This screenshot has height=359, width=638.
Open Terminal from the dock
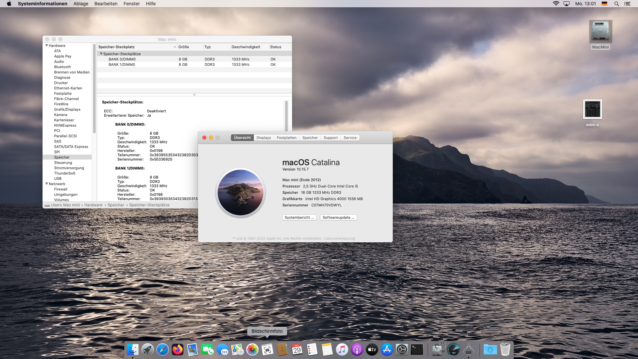click(x=417, y=349)
